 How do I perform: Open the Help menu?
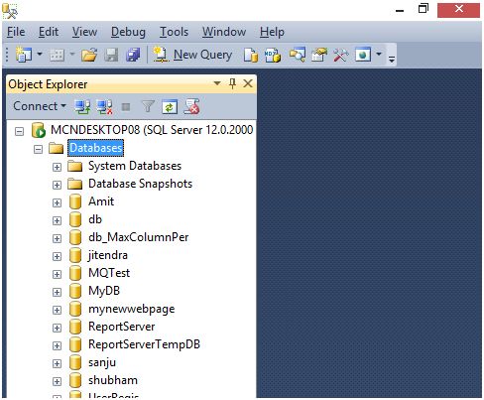[x=272, y=32]
